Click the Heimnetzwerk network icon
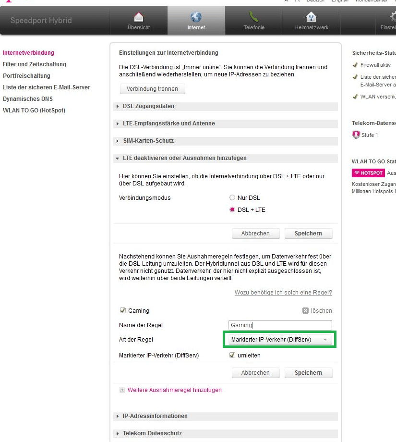The height and width of the screenshot is (442, 396). tap(312, 17)
